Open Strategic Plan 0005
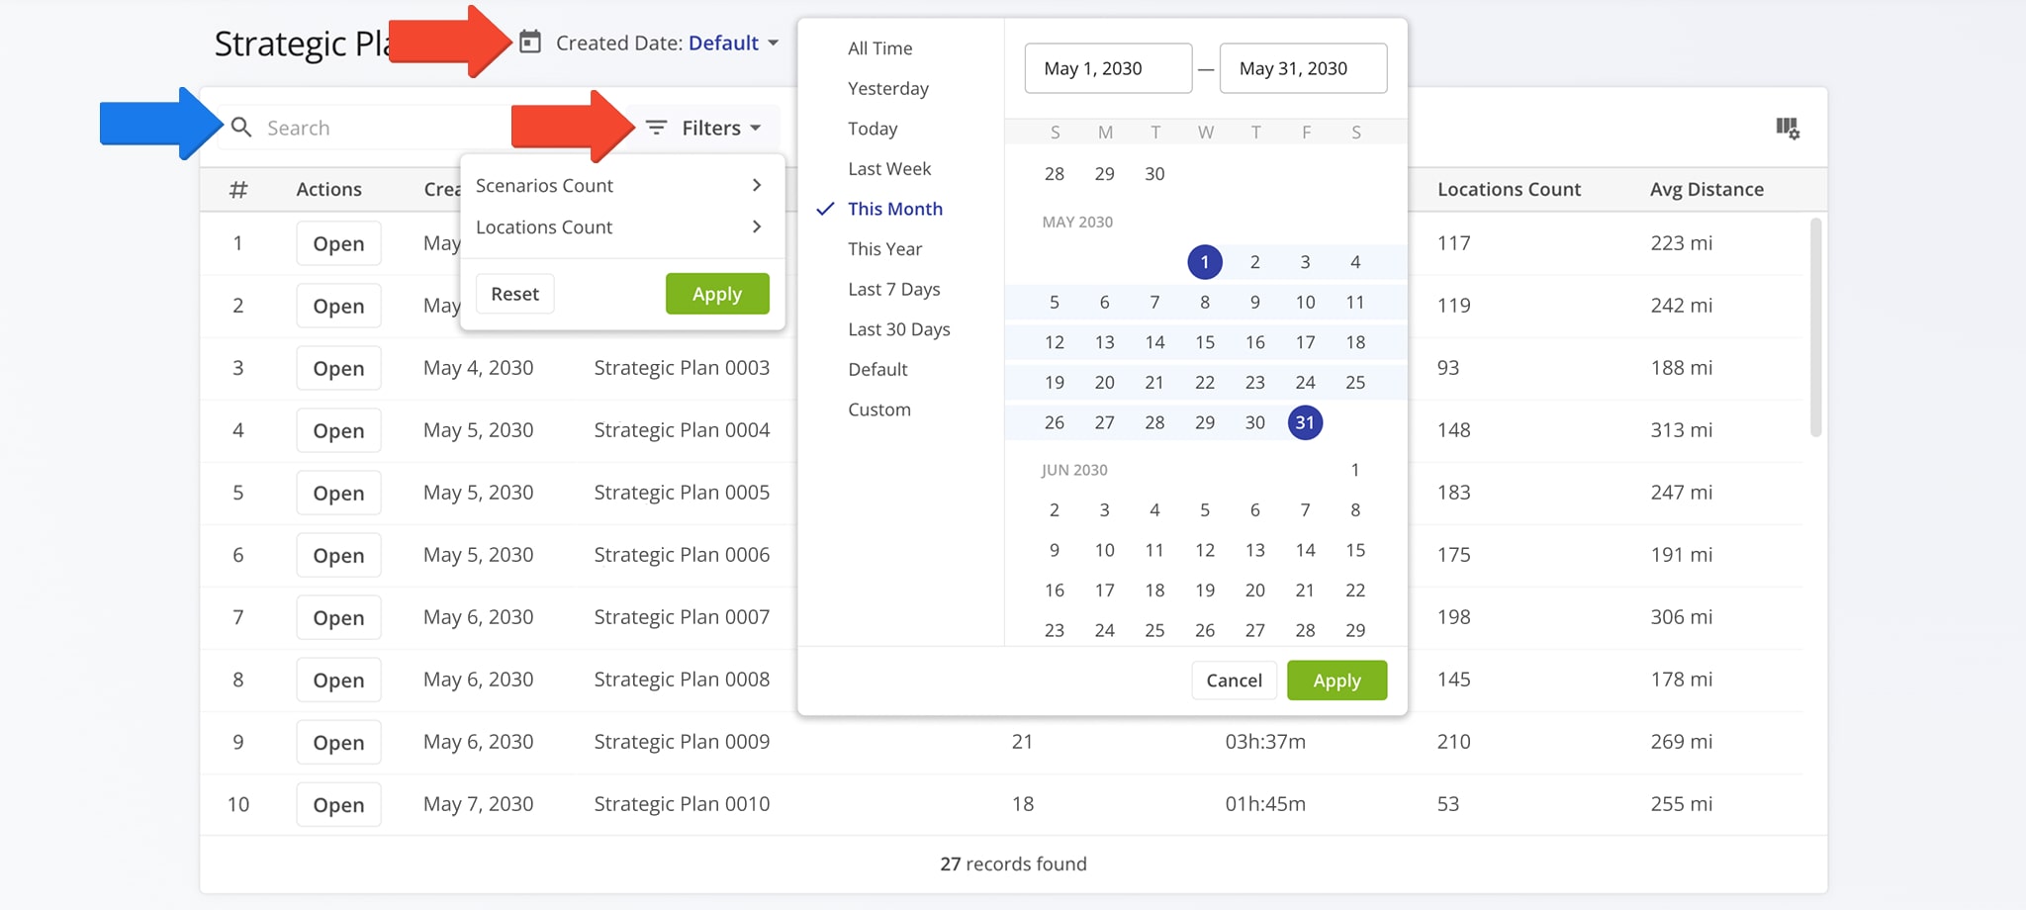Screen dimensions: 2026x910 338,493
